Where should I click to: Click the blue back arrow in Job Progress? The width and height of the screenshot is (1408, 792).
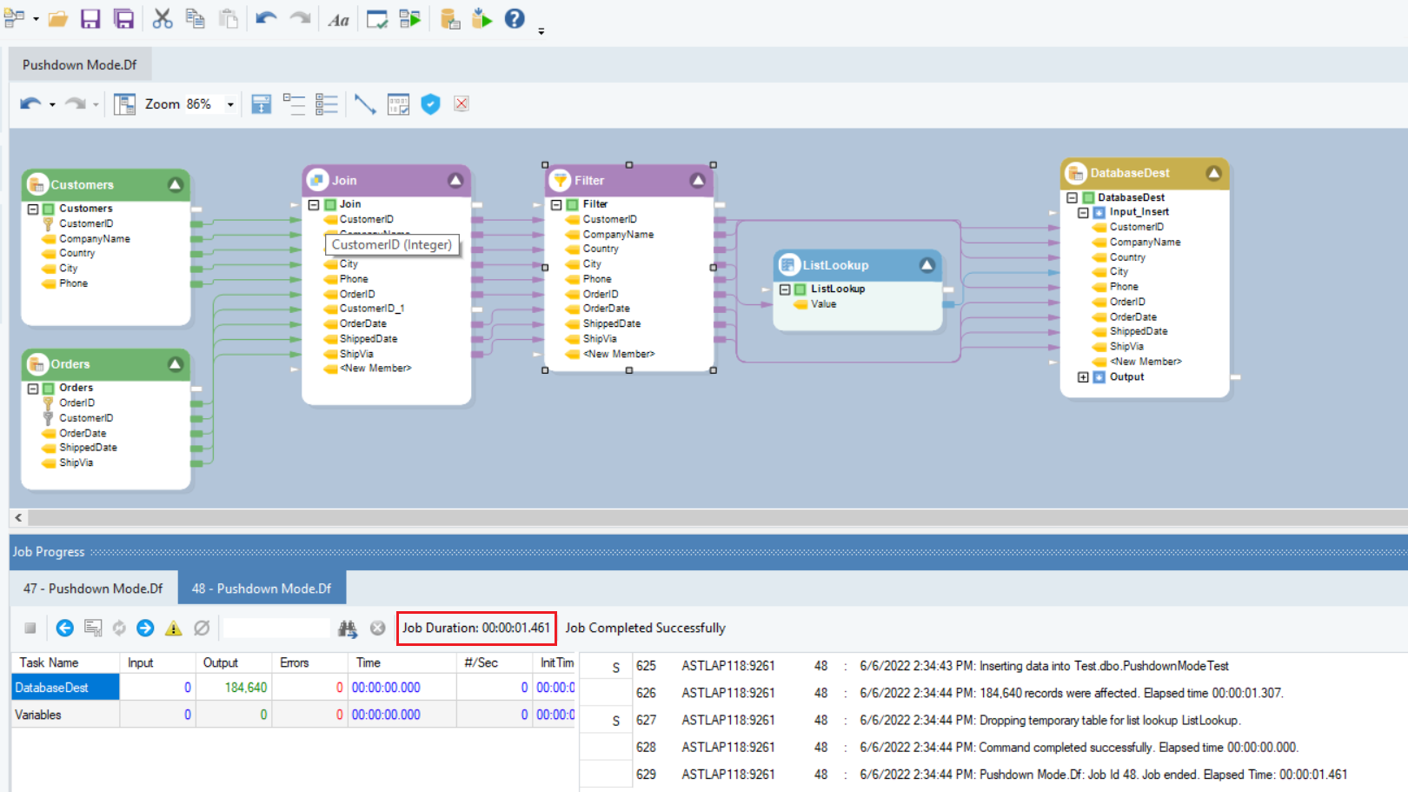(65, 628)
